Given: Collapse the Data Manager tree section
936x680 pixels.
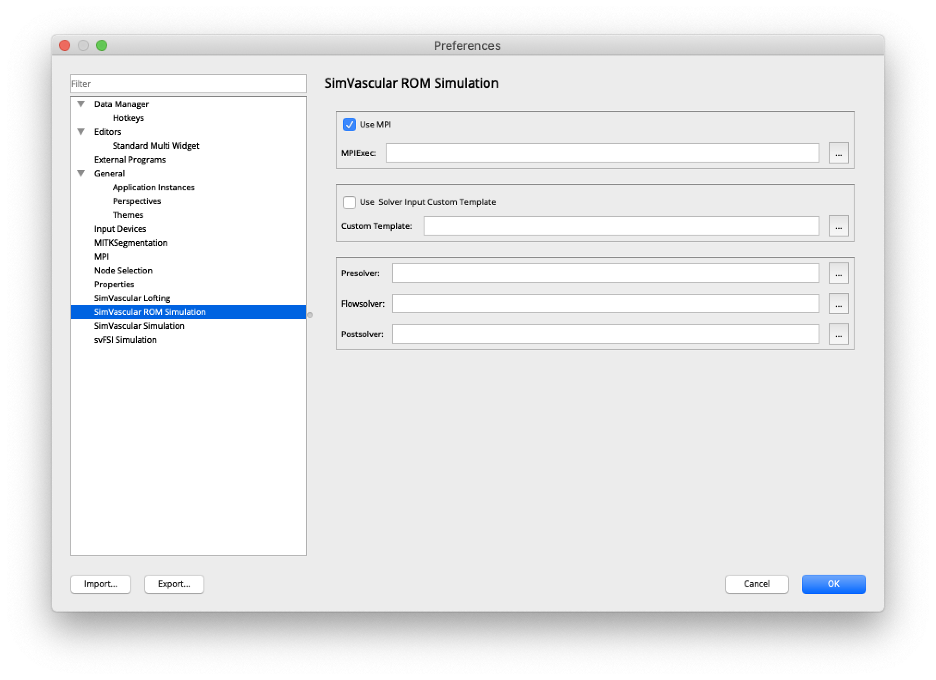Looking at the screenshot, I should (x=81, y=104).
